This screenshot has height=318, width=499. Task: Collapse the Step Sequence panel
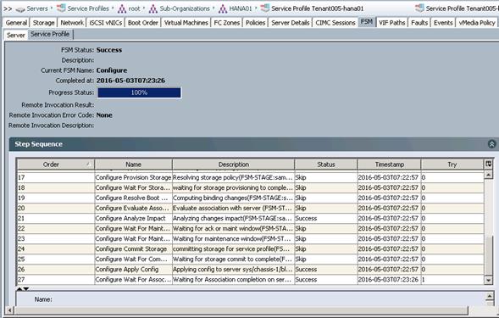coord(491,144)
